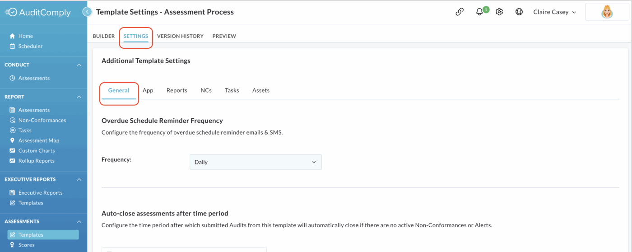Image resolution: width=632 pixels, height=252 pixels.
Task: Collapse the ASSESSMENTS sidebar section
Action: [x=79, y=222]
